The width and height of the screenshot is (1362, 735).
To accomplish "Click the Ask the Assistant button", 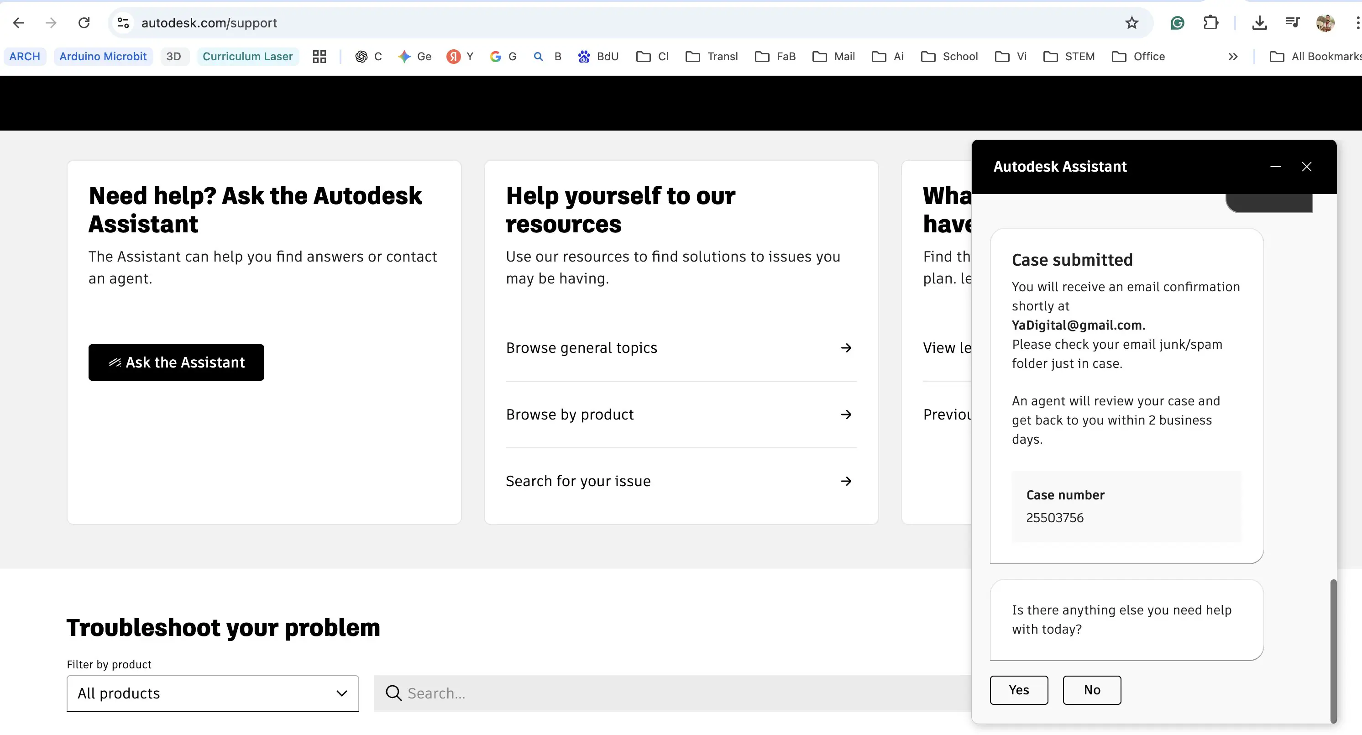I will coord(176,362).
